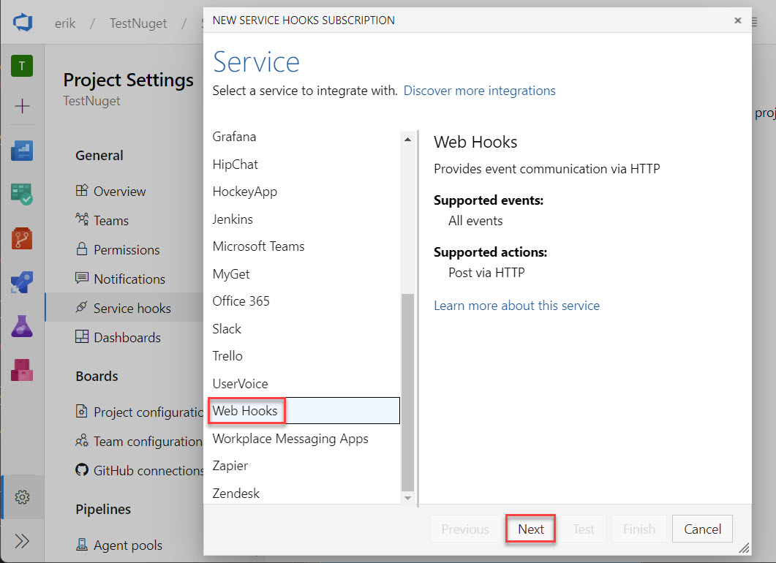Open the Overview settings page
Screen dimensions: 776x563
click(x=119, y=192)
